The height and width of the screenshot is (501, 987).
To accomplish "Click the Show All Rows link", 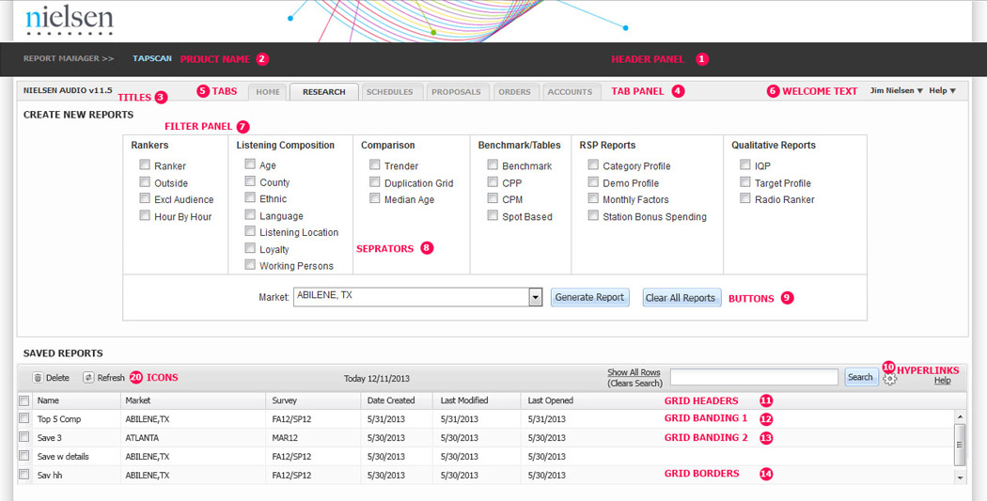I will click(x=634, y=372).
